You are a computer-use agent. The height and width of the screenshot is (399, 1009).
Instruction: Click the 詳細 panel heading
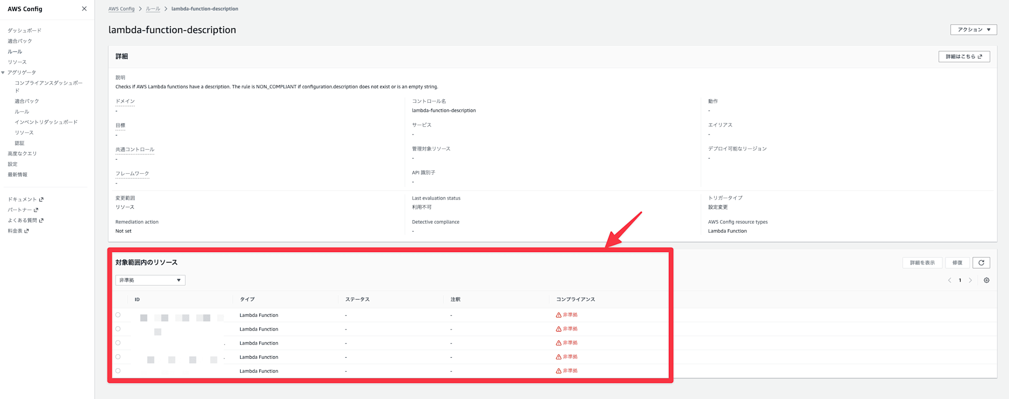click(x=122, y=56)
